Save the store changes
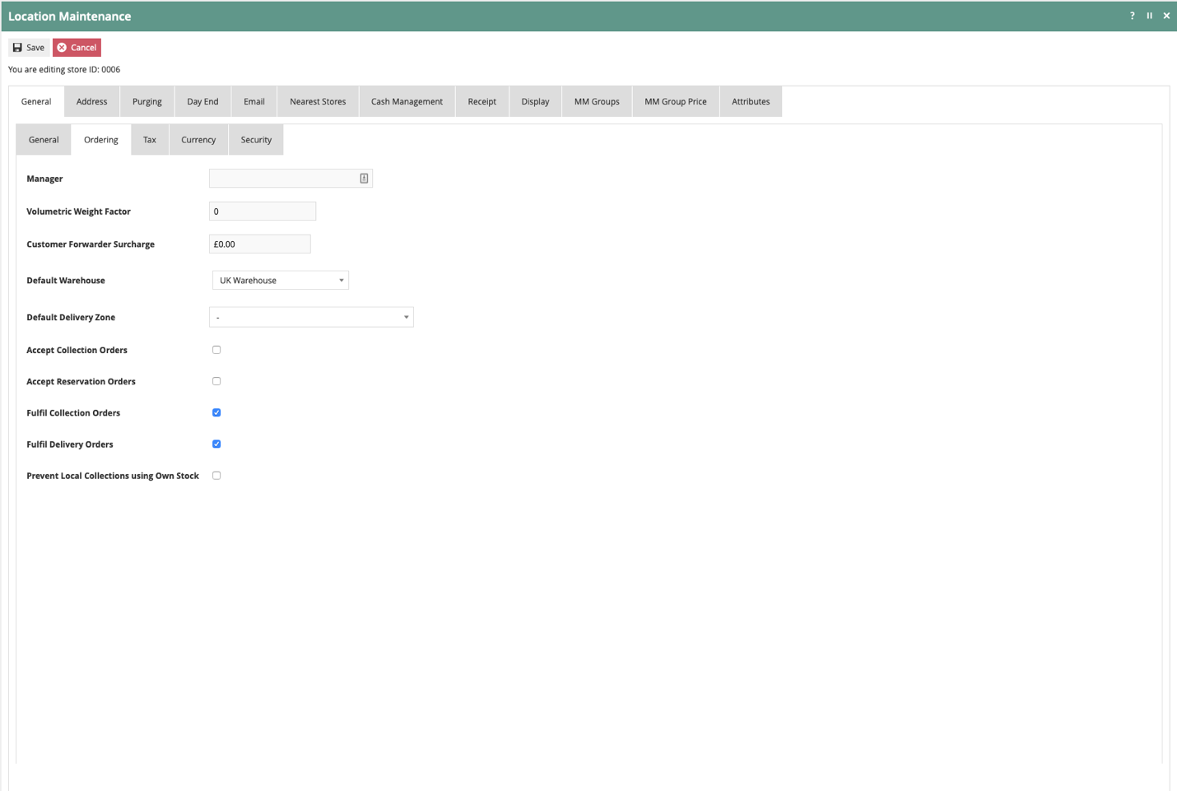The image size is (1177, 791). (x=29, y=48)
